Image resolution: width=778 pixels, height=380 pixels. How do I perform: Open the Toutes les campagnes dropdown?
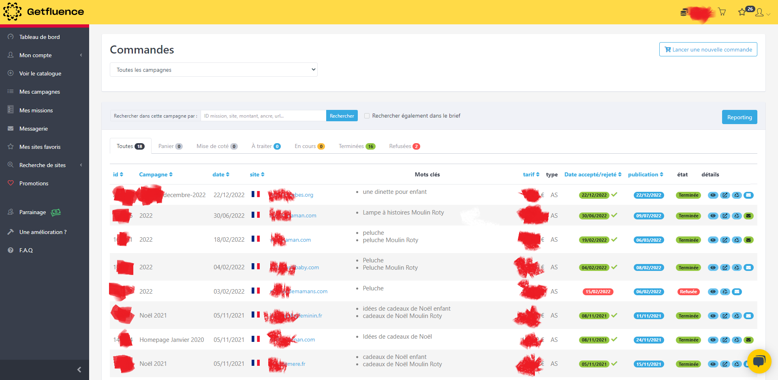tap(214, 69)
